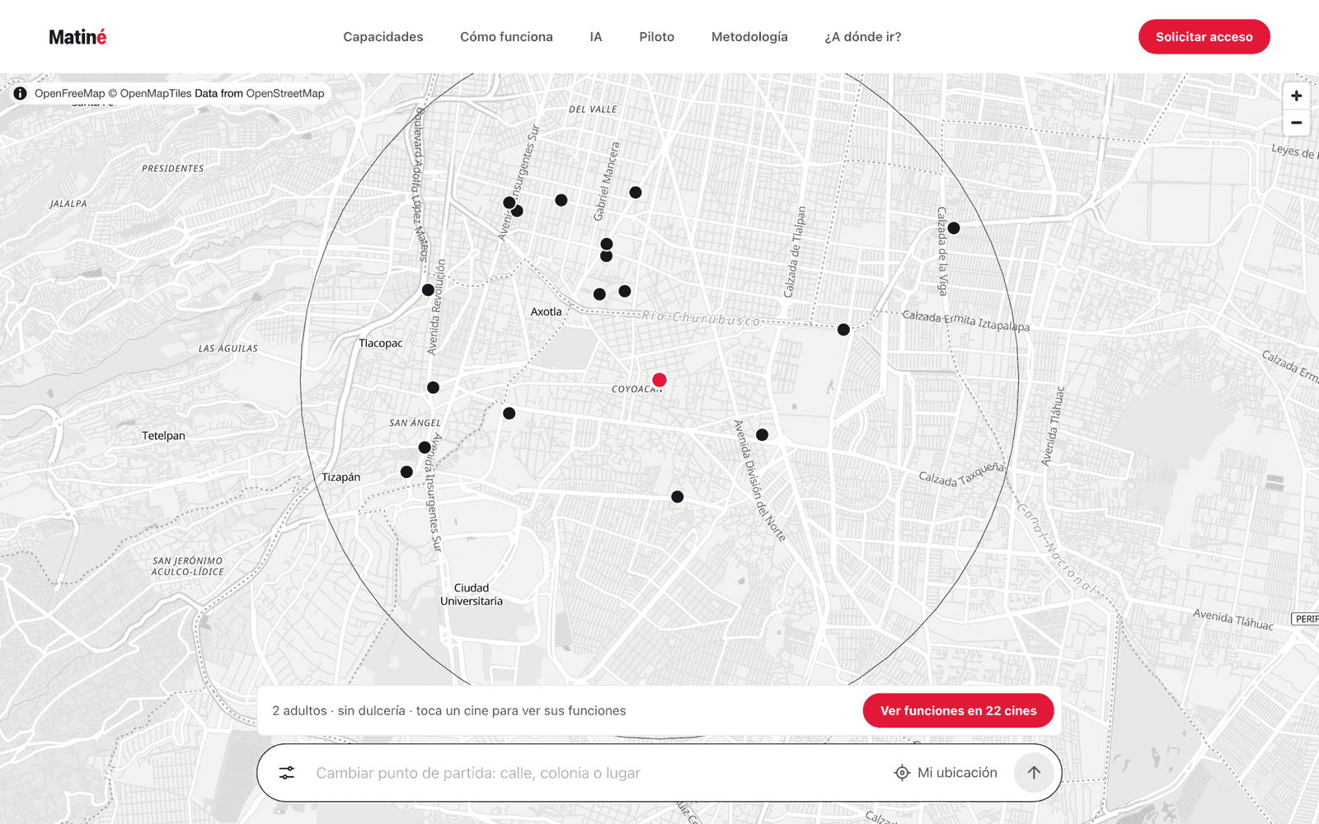1319x824 pixels.
Task: Click the Solicitar acceso button
Action: pos(1204,37)
